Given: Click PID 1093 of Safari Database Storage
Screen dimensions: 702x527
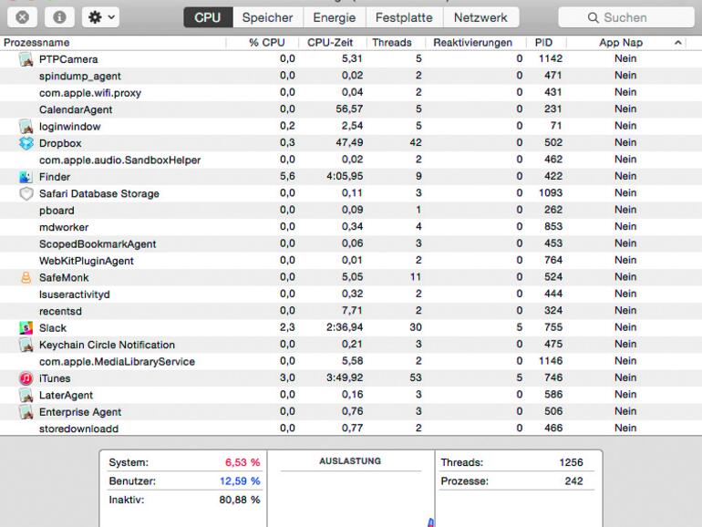Looking at the screenshot, I should pos(551,193).
